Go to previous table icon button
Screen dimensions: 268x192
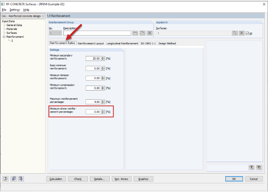[x=14, y=179]
